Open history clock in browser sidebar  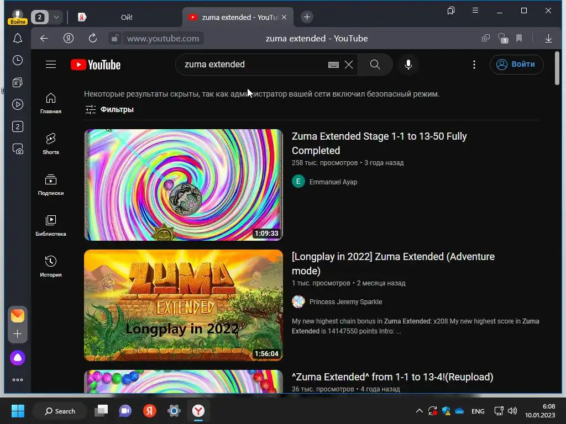(17, 60)
